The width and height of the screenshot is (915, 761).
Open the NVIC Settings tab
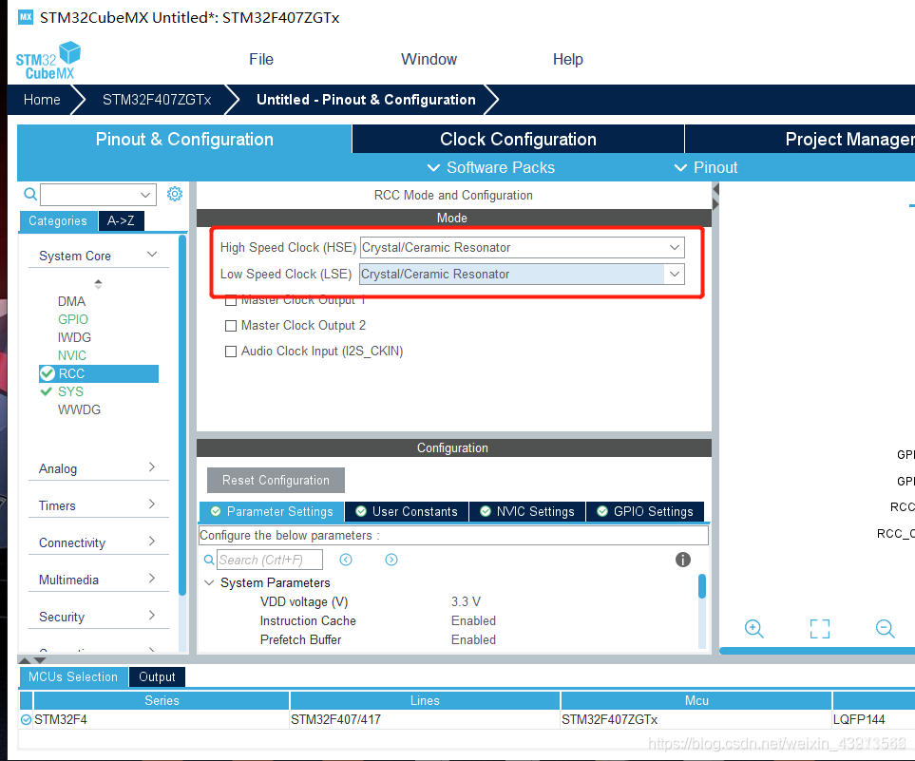[x=527, y=512]
